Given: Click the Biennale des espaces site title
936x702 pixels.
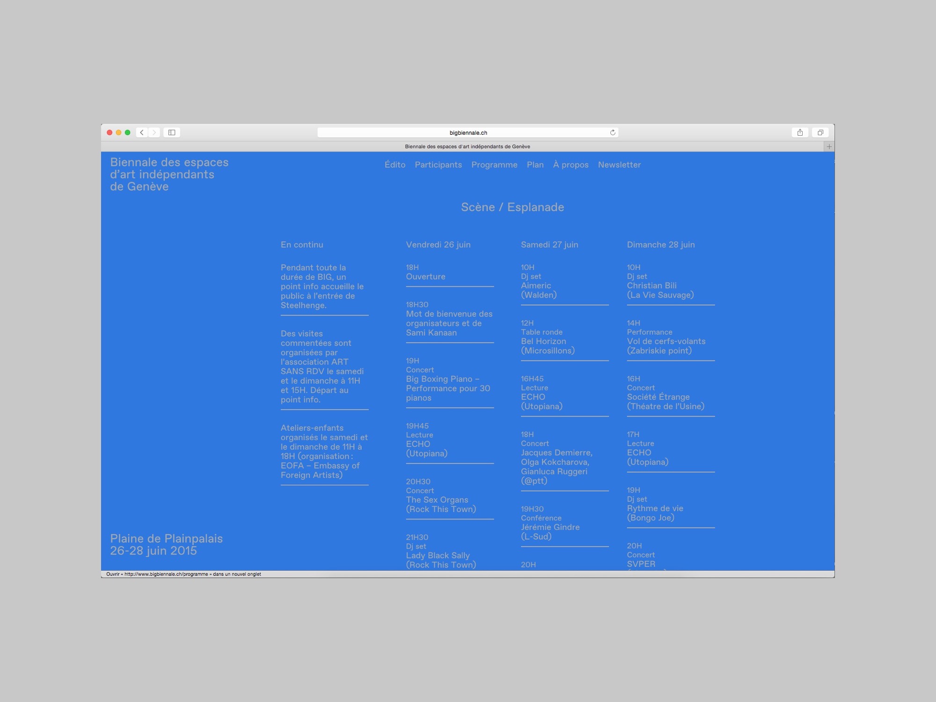Looking at the screenshot, I should click(x=169, y=174).
